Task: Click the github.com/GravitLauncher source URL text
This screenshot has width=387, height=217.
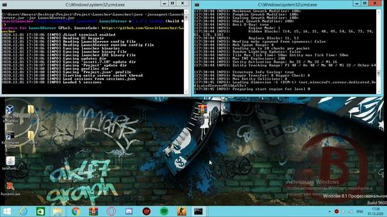Action: pyautogui.click(x=142, y=28)
